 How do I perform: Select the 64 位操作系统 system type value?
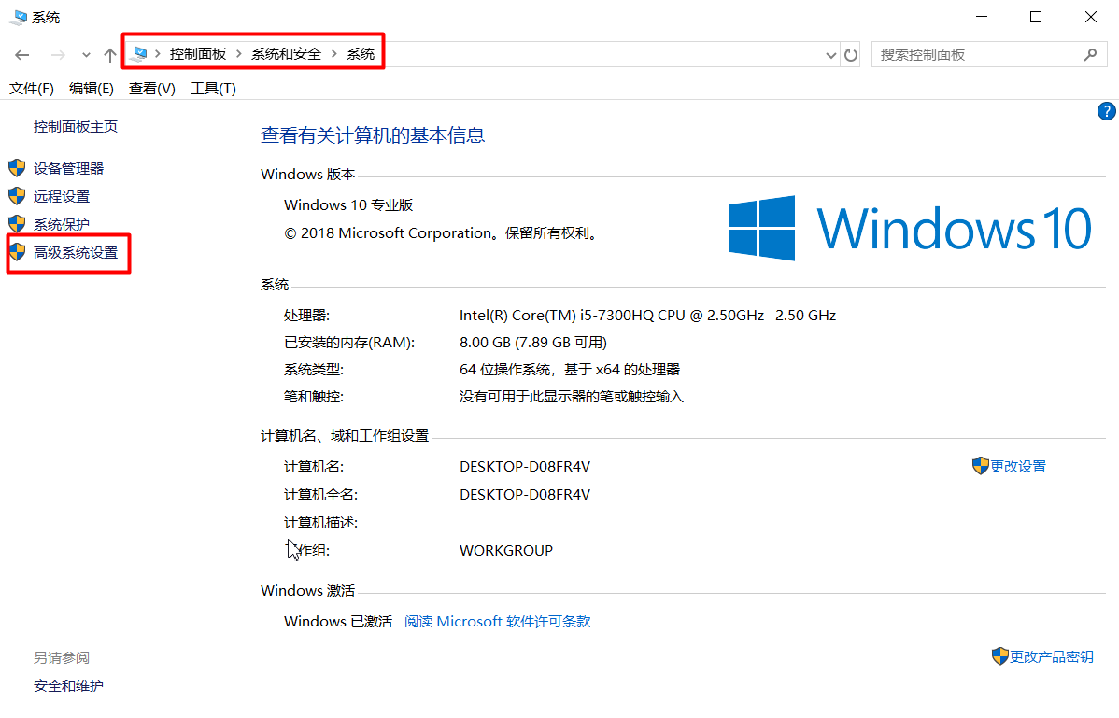coord(570,370)
